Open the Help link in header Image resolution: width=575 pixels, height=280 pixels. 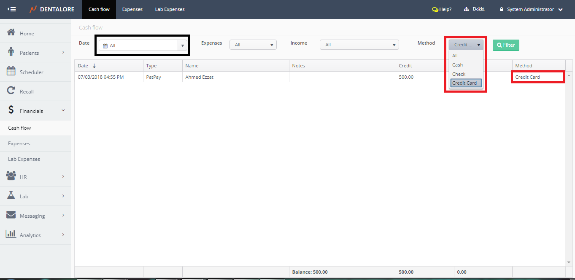coord(442,9)
